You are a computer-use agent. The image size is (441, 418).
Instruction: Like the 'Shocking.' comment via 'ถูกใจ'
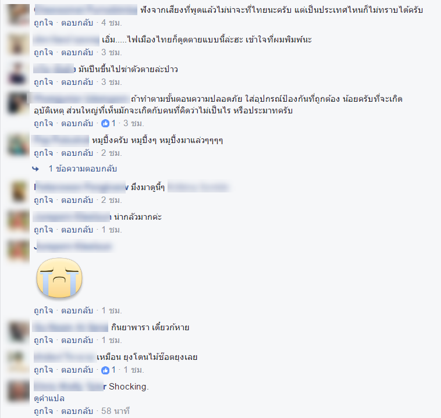43,411
